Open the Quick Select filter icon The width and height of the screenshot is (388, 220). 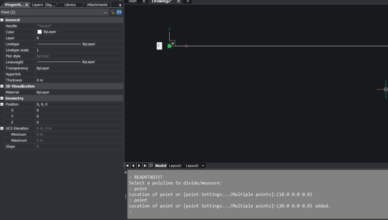[113, 12]
